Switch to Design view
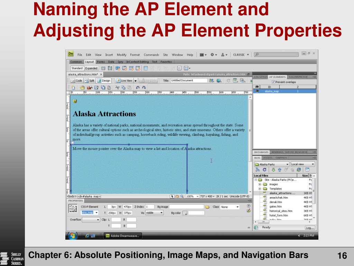This screenshot has width=354, height=266. tap(104, 80)
